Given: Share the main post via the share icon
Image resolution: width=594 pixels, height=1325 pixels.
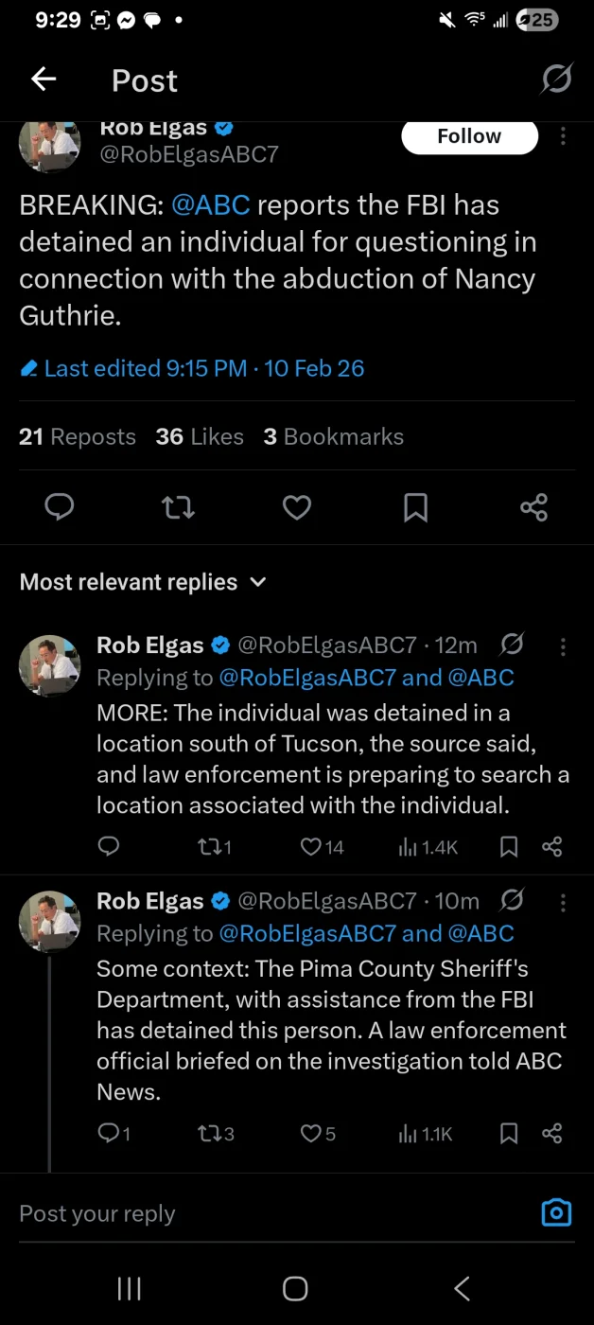Looking at the screenshot, I should 533,508.
